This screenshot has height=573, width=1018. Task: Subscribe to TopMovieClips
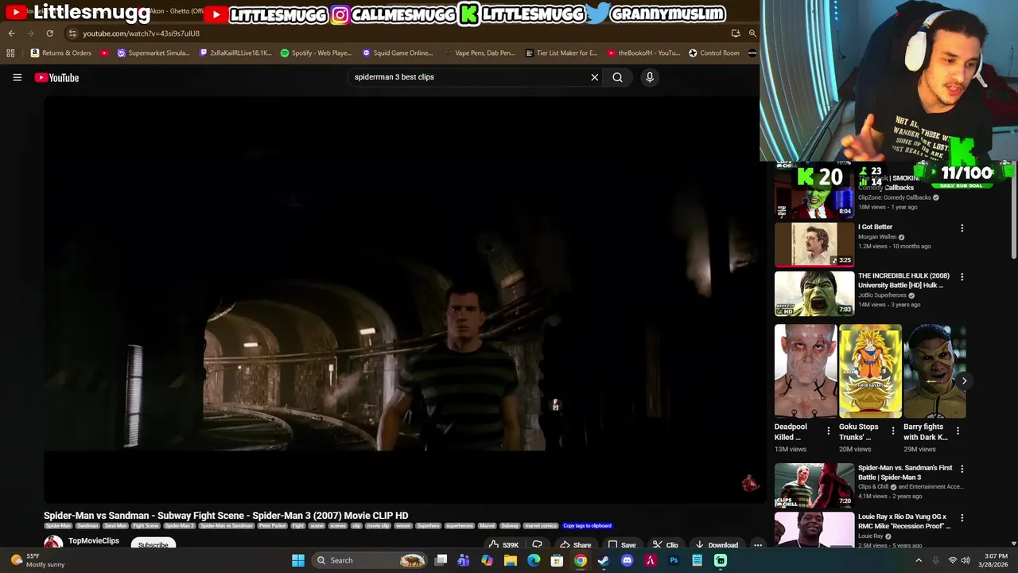(153, 545)
